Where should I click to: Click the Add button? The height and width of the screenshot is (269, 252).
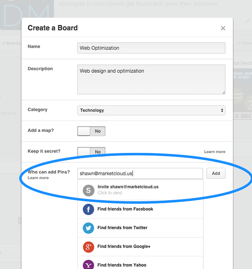coord(216,173)
